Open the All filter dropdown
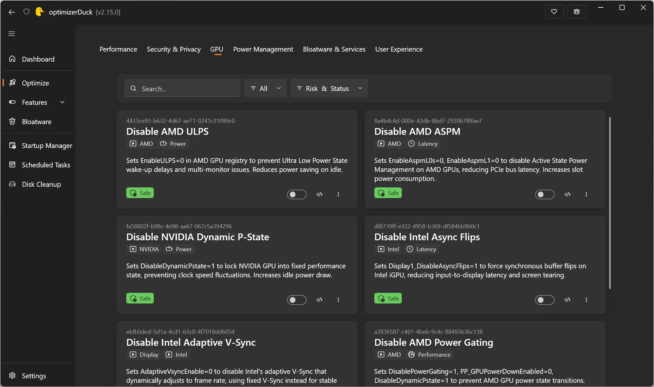This screenshot has height=387, width=654. coord(265,88)
